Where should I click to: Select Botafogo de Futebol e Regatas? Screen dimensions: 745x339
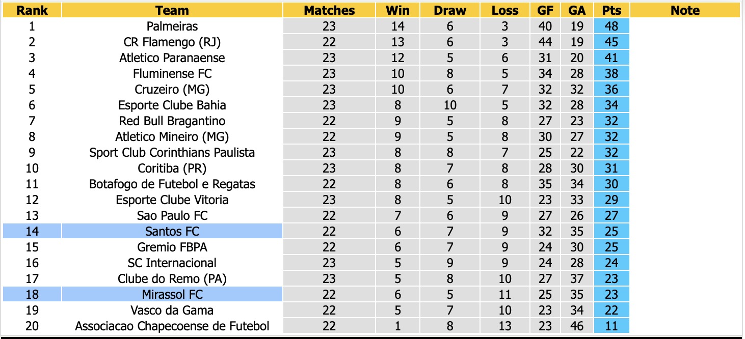(172, 184)
